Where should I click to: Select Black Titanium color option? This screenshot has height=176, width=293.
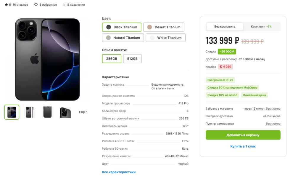tap(122, 27)
